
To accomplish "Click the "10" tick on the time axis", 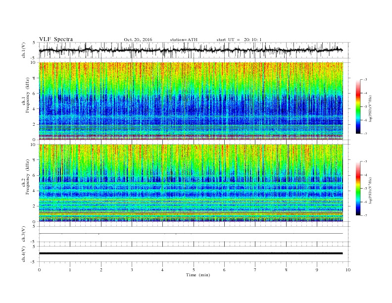I will tap(348, 270).
